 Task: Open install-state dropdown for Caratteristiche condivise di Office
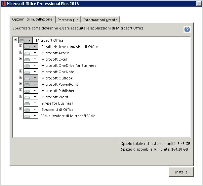tap(31, 47)
